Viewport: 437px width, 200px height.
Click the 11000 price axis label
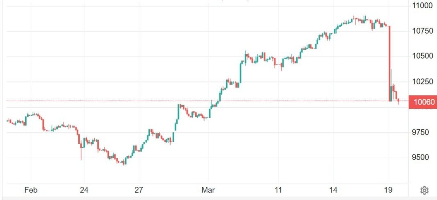tap(422, 6)
